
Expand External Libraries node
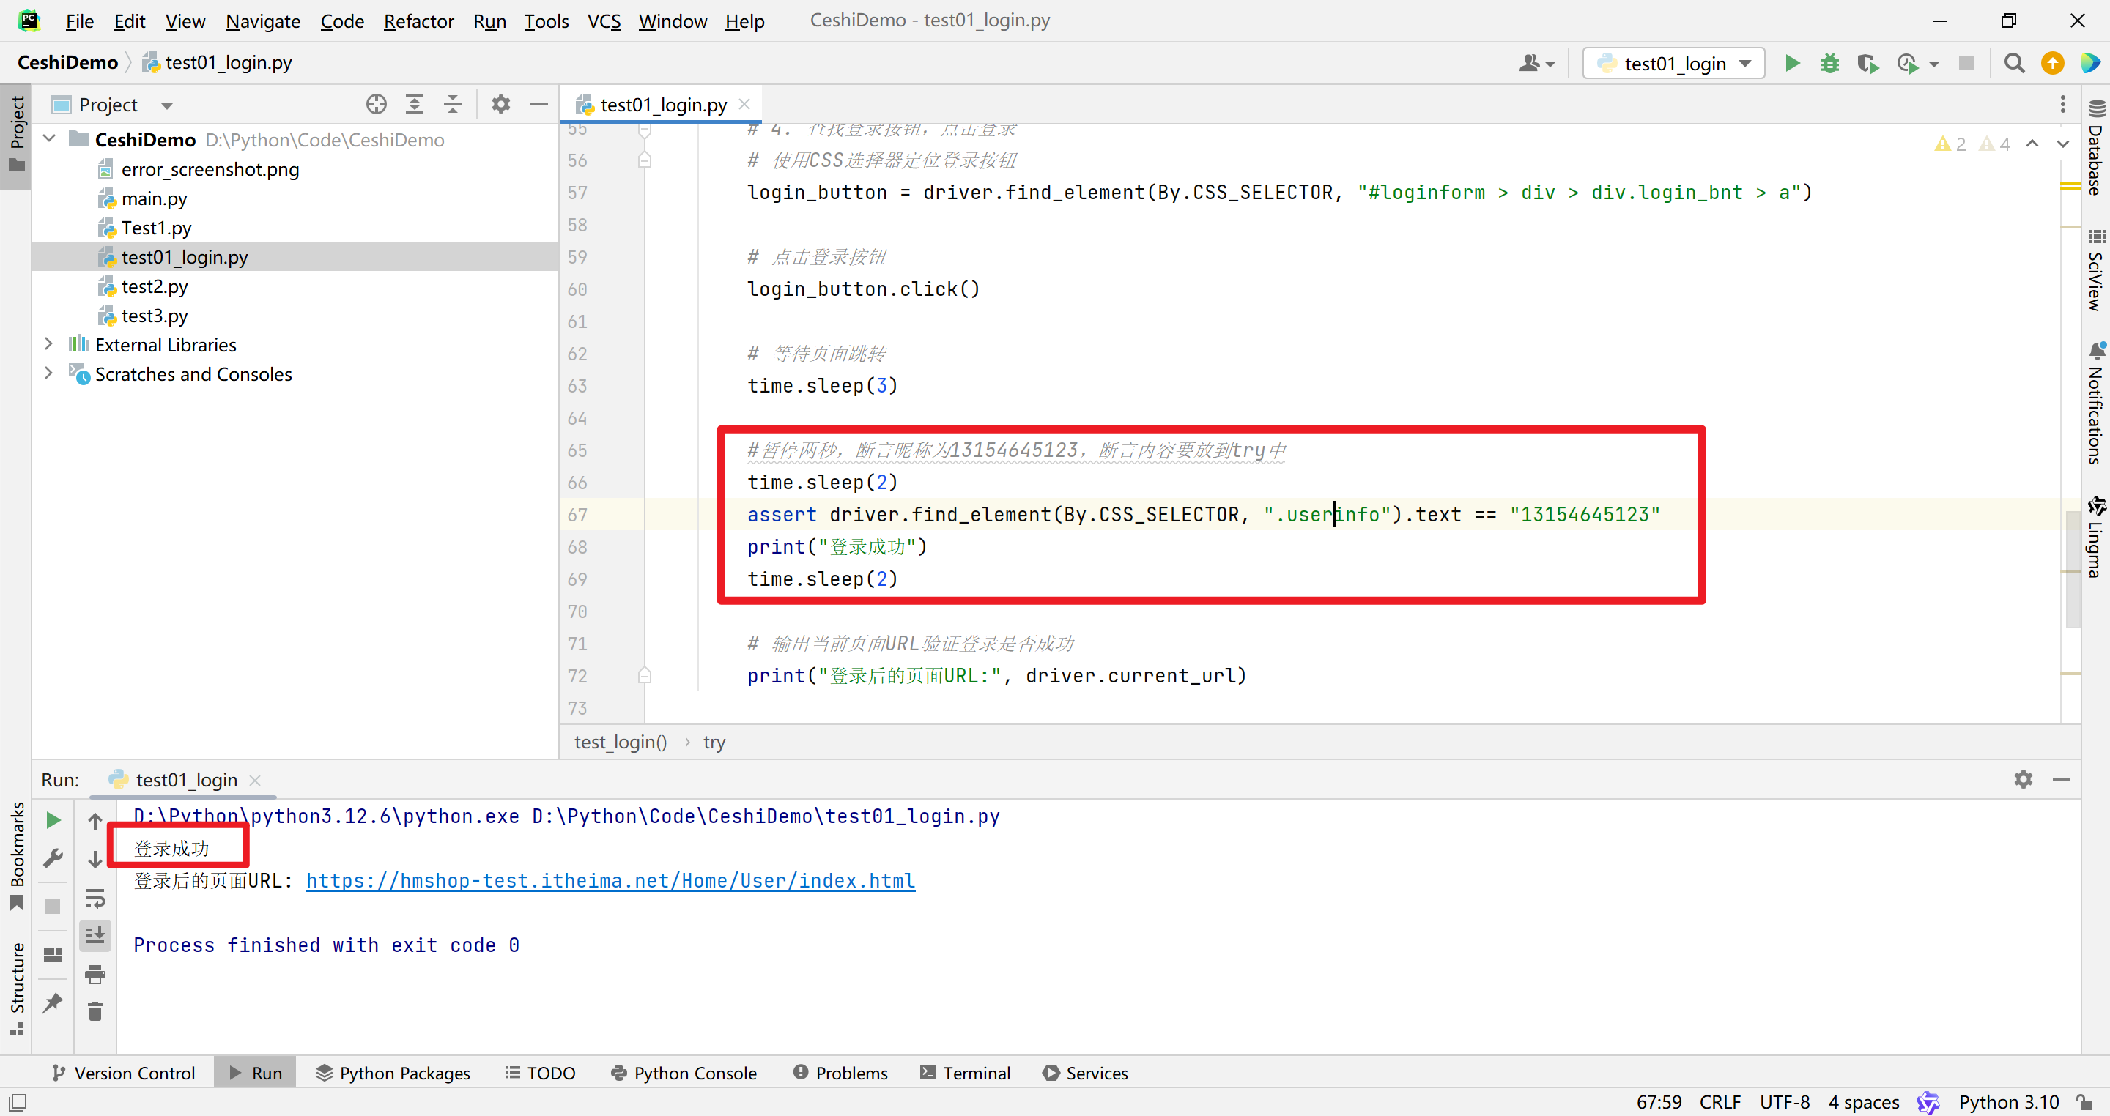(48, 344)
